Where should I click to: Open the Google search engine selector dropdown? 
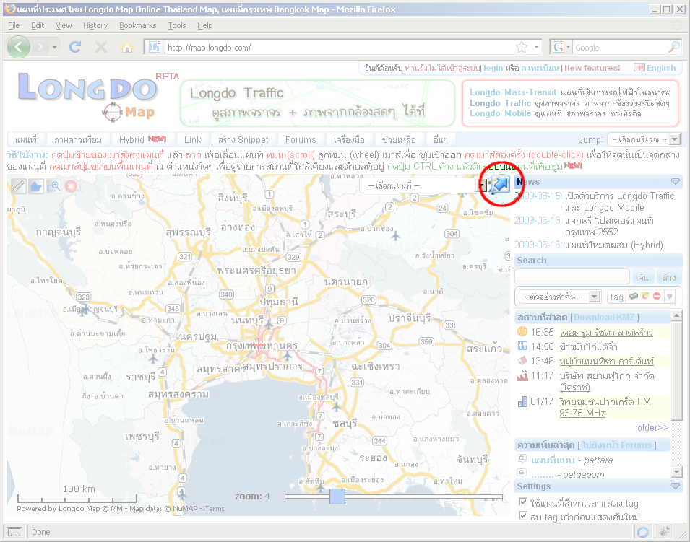[561, 47]
